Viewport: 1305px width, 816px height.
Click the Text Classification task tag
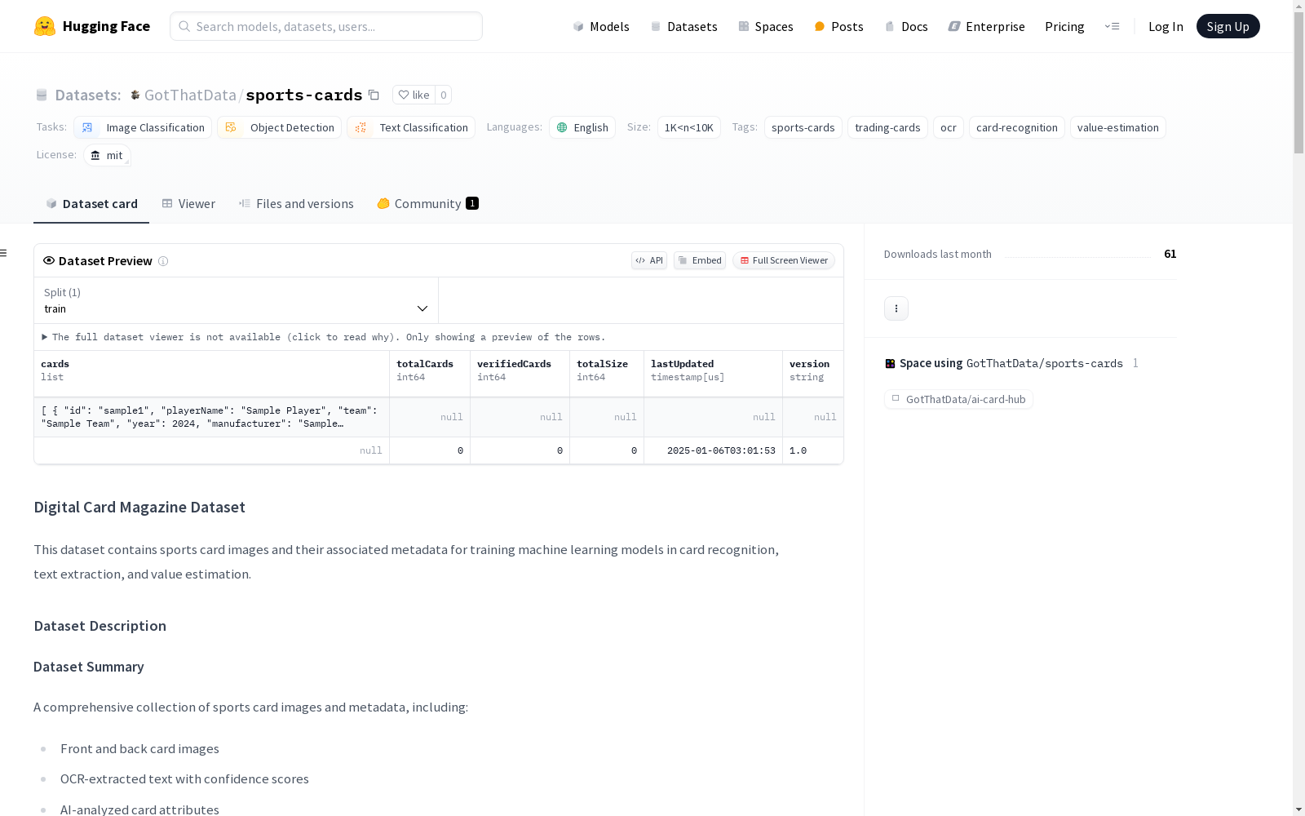(411, 127)
